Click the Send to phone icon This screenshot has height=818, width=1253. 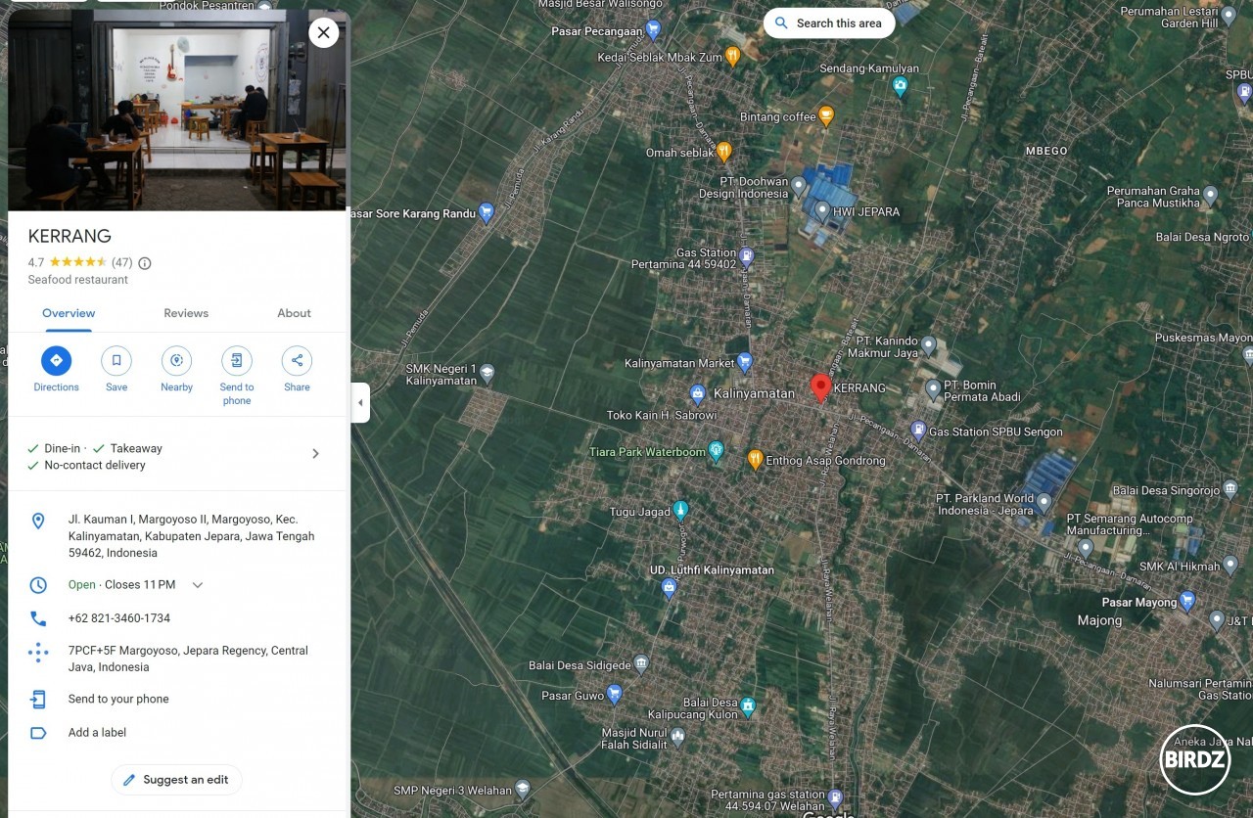point(237,360)
